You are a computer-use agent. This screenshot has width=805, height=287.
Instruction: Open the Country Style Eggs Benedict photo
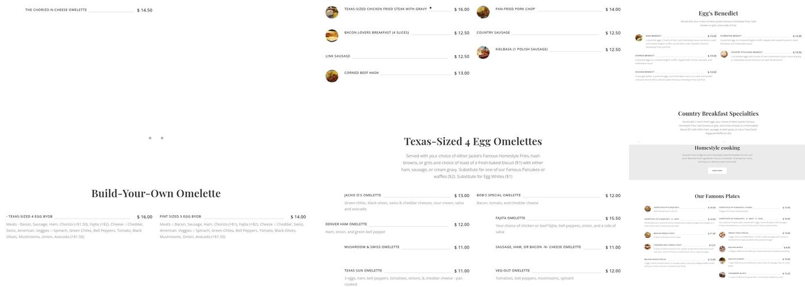tap(724, 55)
